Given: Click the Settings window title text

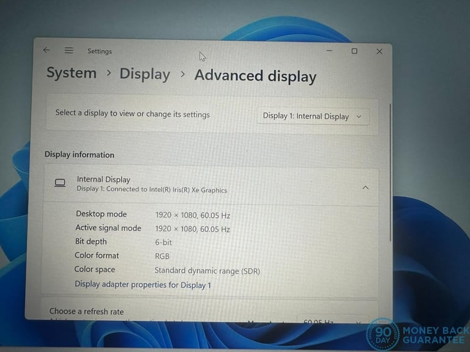Looking at the screenshot, I should (x=100, y=51).
